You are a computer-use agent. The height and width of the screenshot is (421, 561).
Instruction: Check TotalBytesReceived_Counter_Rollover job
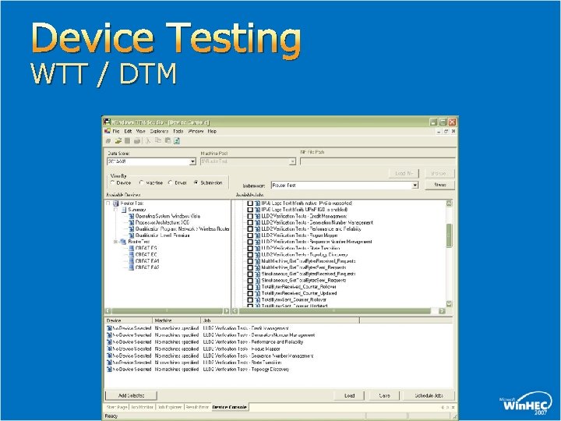pyautogui.click(x=250, y=287)
